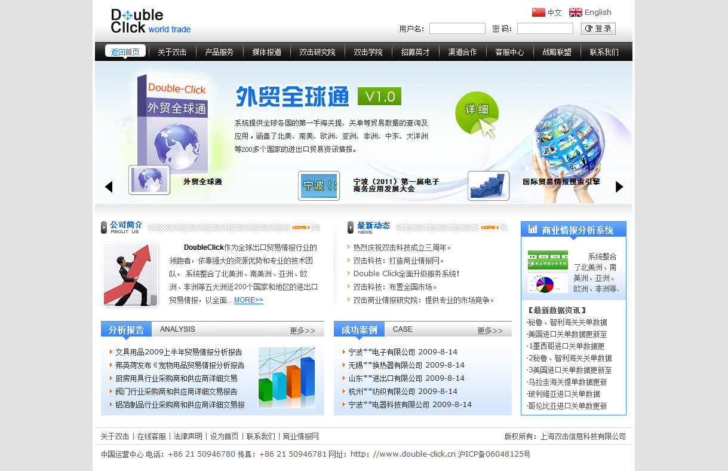Open 产品服务 in the navigation bar
The height and width of the screenshot is (471, 728).
(x=219, y=52)
